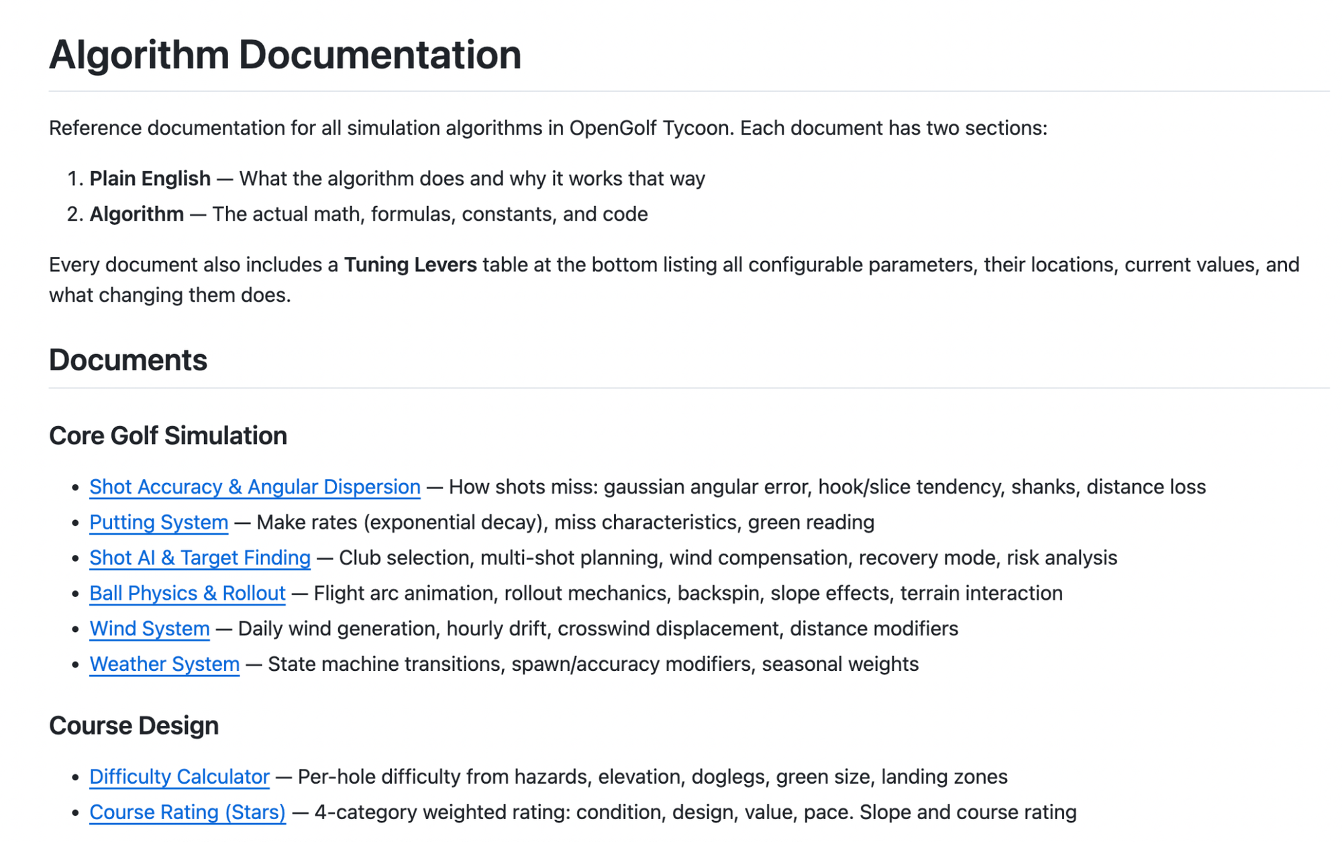Click the Wind System link
This screenshot has height=842, width=1342.
[x=149, y=629]
